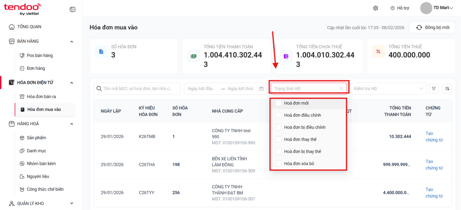The image size is (461, 210).
Task: Collapse the HÓA ĐƠN ĐIỆN TỬ section chevron
Action: tap(72, 83)
